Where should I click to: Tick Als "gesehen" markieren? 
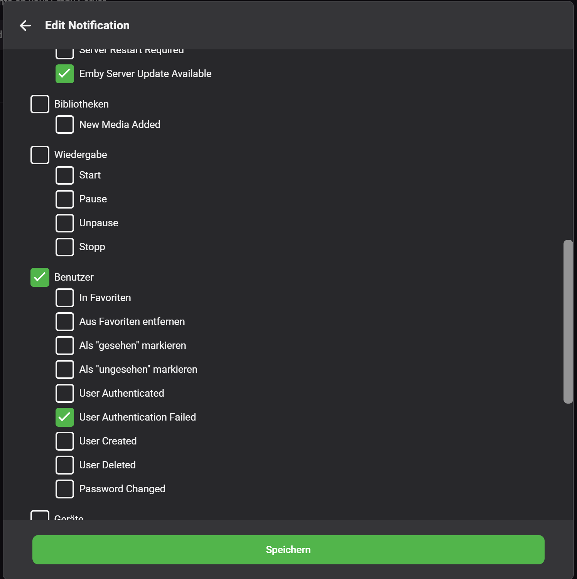(65, 346)
